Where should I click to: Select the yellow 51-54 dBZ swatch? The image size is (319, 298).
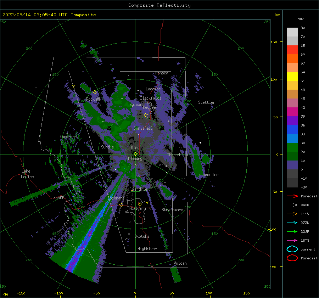tap(292, 77)
